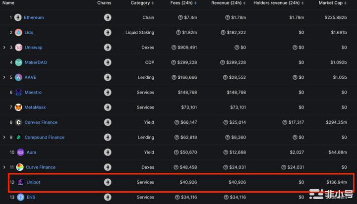This screenshot has width=357, height=204.
Task: Open the Maestro protocol link
Action: pyautogui.click(x=33, y=93)
